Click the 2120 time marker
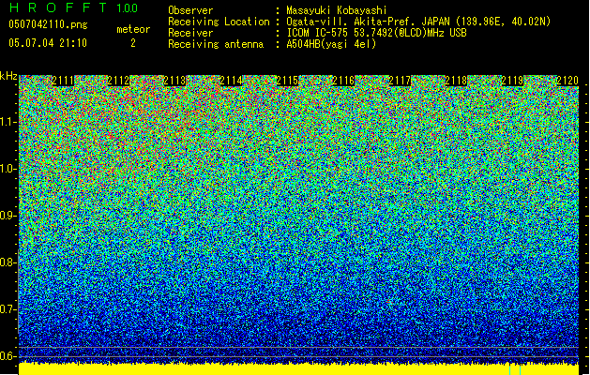 567,81
